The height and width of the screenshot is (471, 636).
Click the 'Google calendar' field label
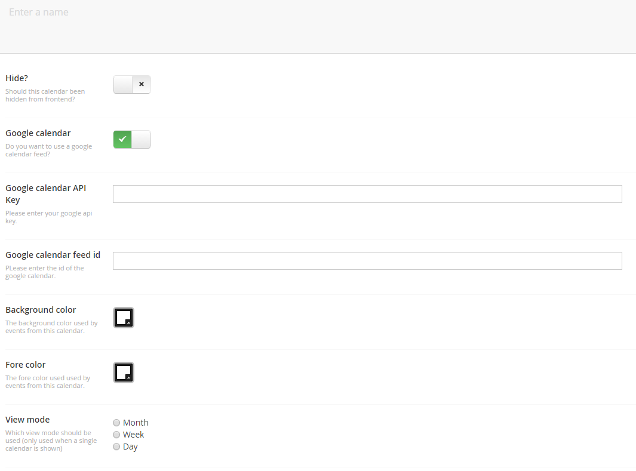pyautogui.click(x=38, y=133)
